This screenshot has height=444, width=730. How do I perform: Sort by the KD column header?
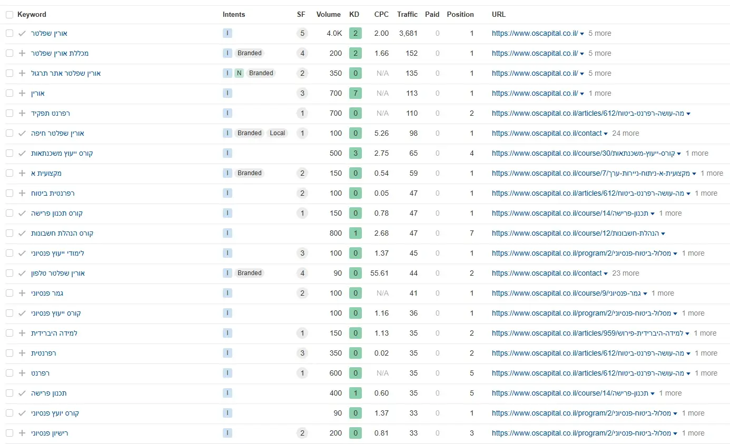[x=354, y=14]
